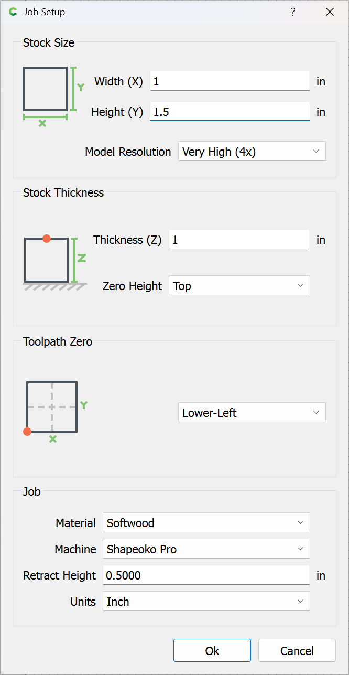Focus the Height (Y) input field
349x675 pixels.
(230, 112)
